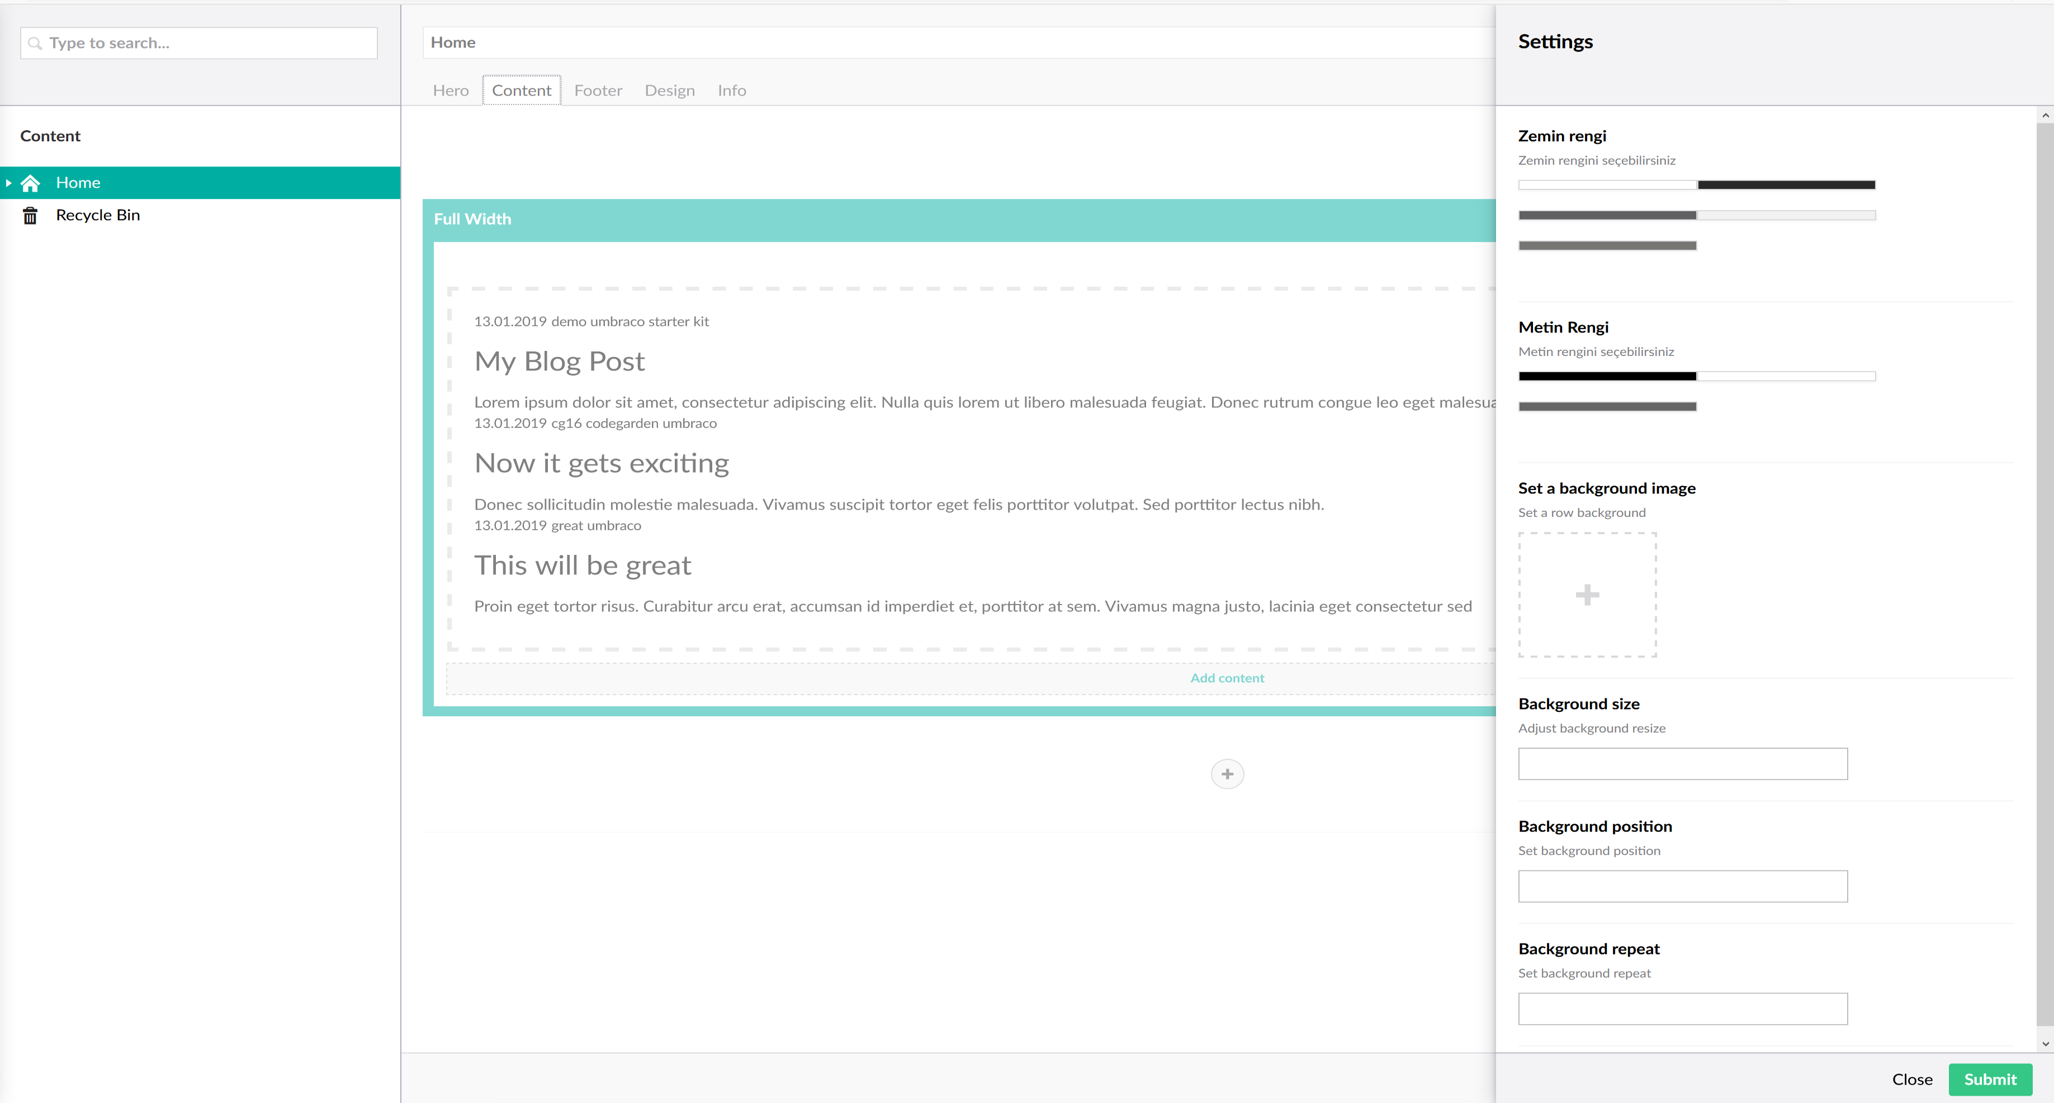Click the Background repeat input field
This screenshot has height=1103, width=2054.
(1682, 1009)
